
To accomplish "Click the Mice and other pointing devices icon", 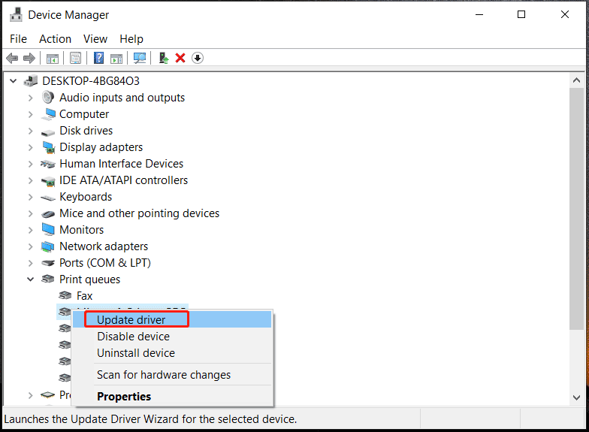I will [x=48, y=214].
